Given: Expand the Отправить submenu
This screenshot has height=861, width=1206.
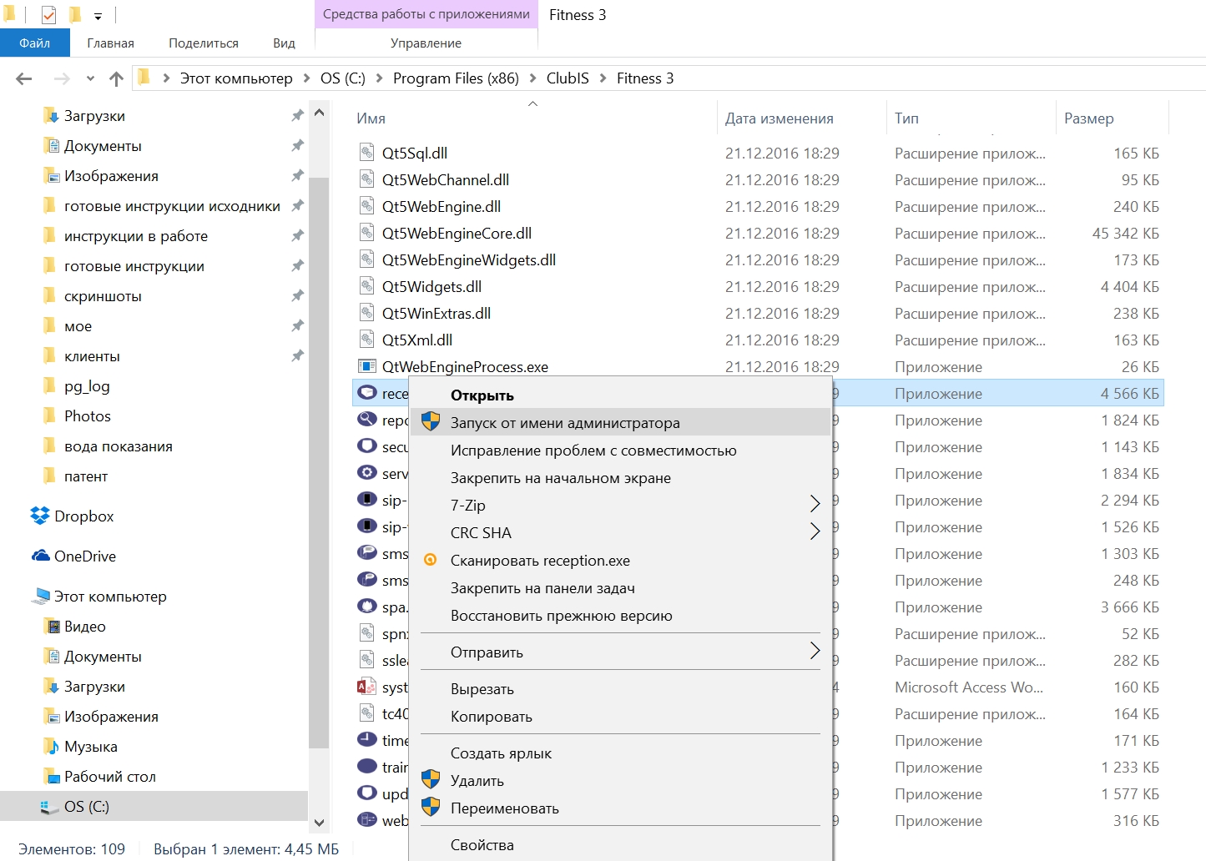Looking at the screenshot, I should point(620,652).
